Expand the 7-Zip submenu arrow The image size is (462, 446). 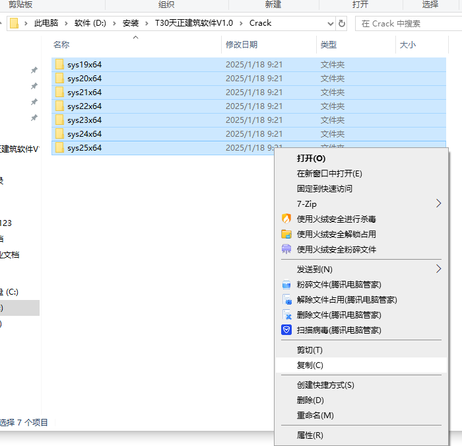click(x=439, y=204)
